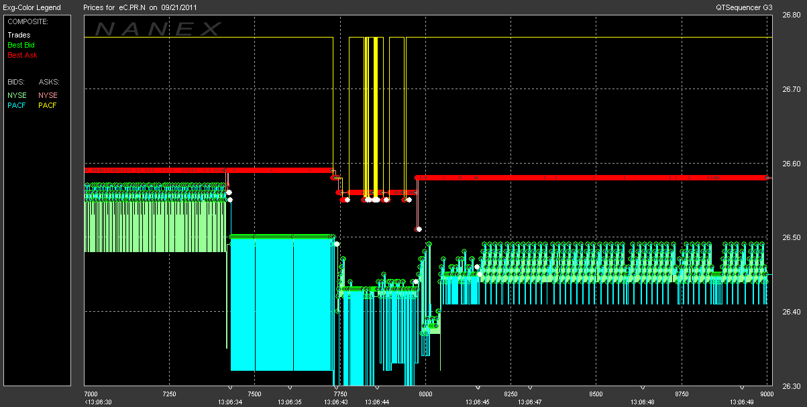The height and width of the screenshot is (407, 807).
Task: Select the Best Ask legend entry
Action: 22,55
